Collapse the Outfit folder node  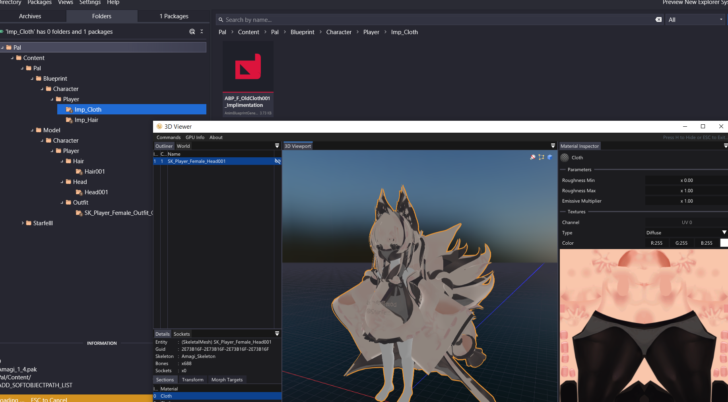coord(62,203)
